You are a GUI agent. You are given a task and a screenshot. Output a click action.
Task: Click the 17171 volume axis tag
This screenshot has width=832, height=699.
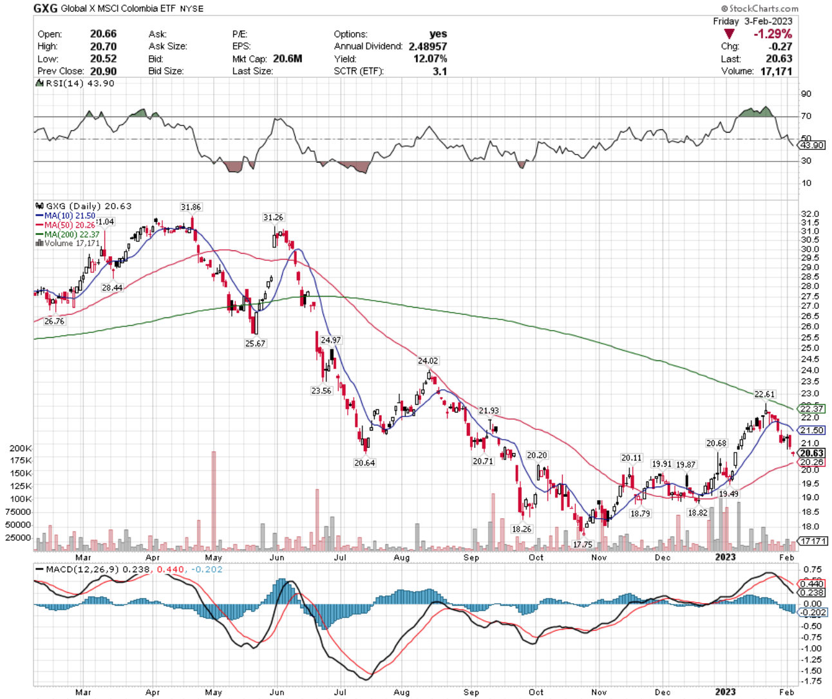(814, 541)
